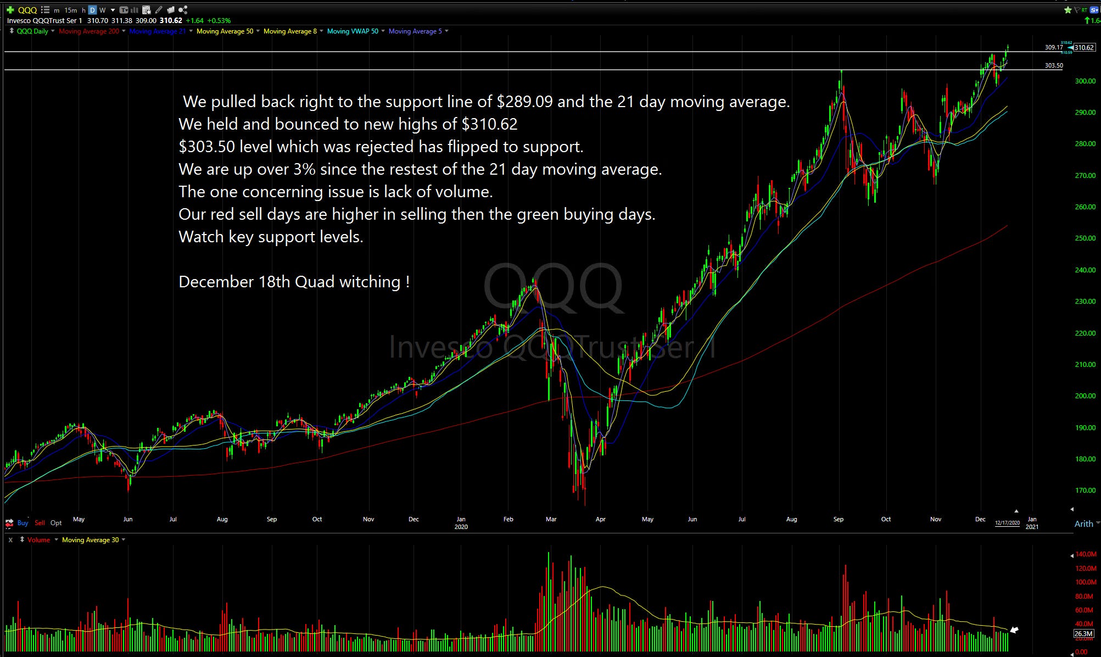
Task: Close the Volume pane with the x
Action: click(x=10, y=540)
